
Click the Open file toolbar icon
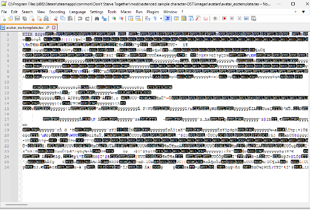pyautogui.click(x=10, y=19)
